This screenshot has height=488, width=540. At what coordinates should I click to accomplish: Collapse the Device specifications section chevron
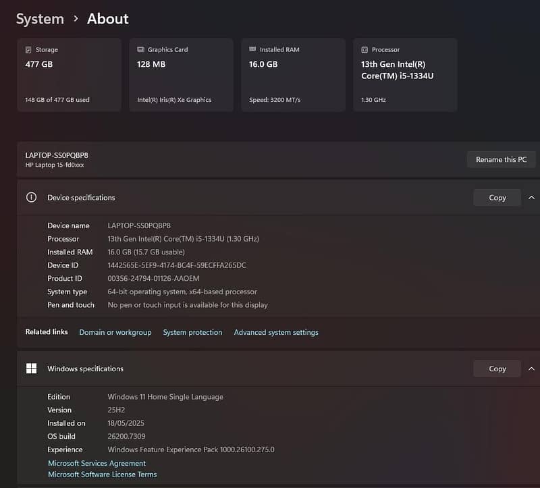pos(531,198)
